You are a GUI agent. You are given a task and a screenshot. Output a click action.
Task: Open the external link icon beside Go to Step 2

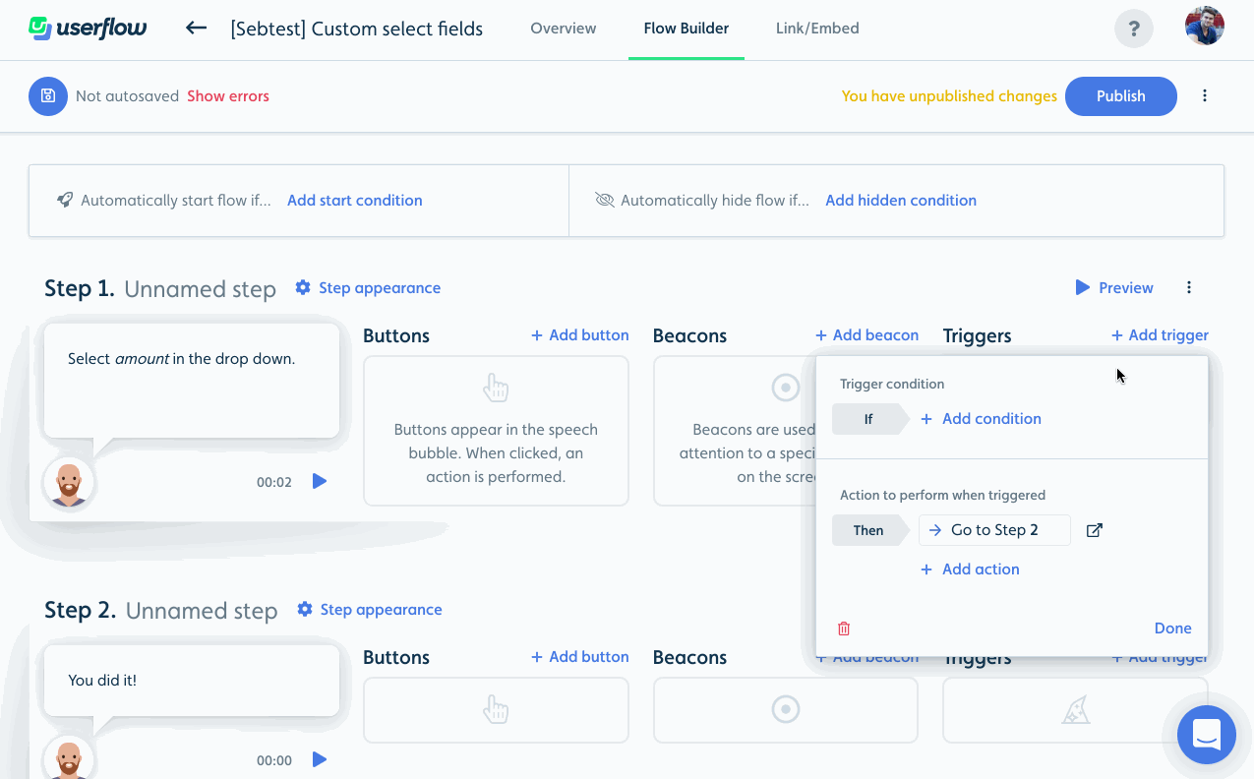tap(1094, 530)
